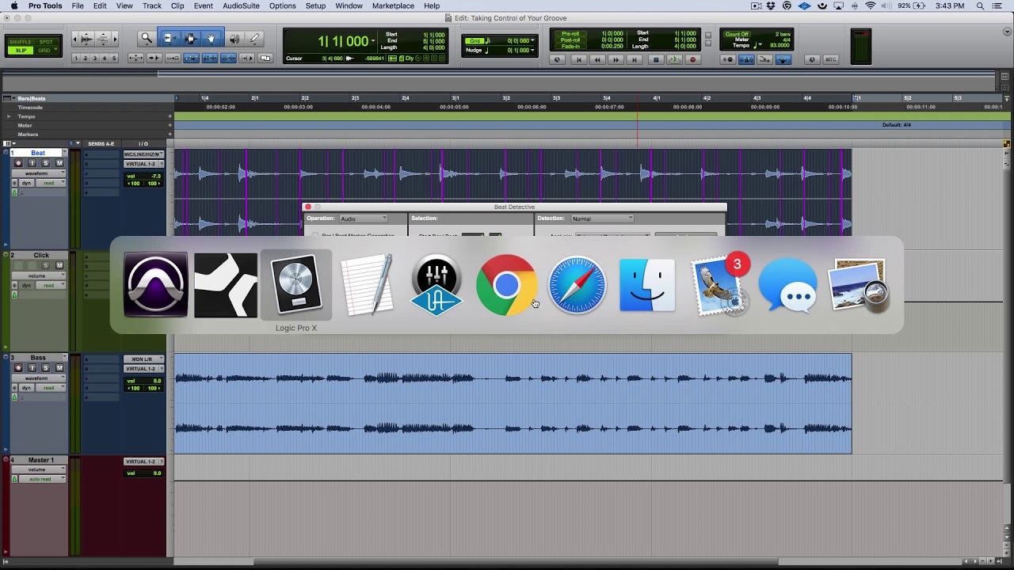Screen dimensions: 1014x570
Task: Expand the Tempo ruler
Action: pyautogui.click(x=9, y=116)
